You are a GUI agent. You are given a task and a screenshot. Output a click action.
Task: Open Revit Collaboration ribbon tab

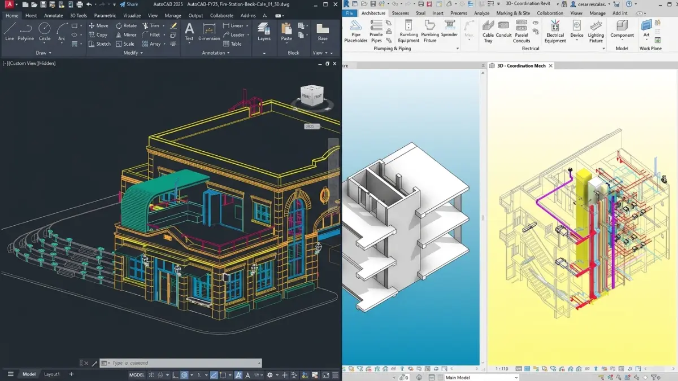pos(550,13)
